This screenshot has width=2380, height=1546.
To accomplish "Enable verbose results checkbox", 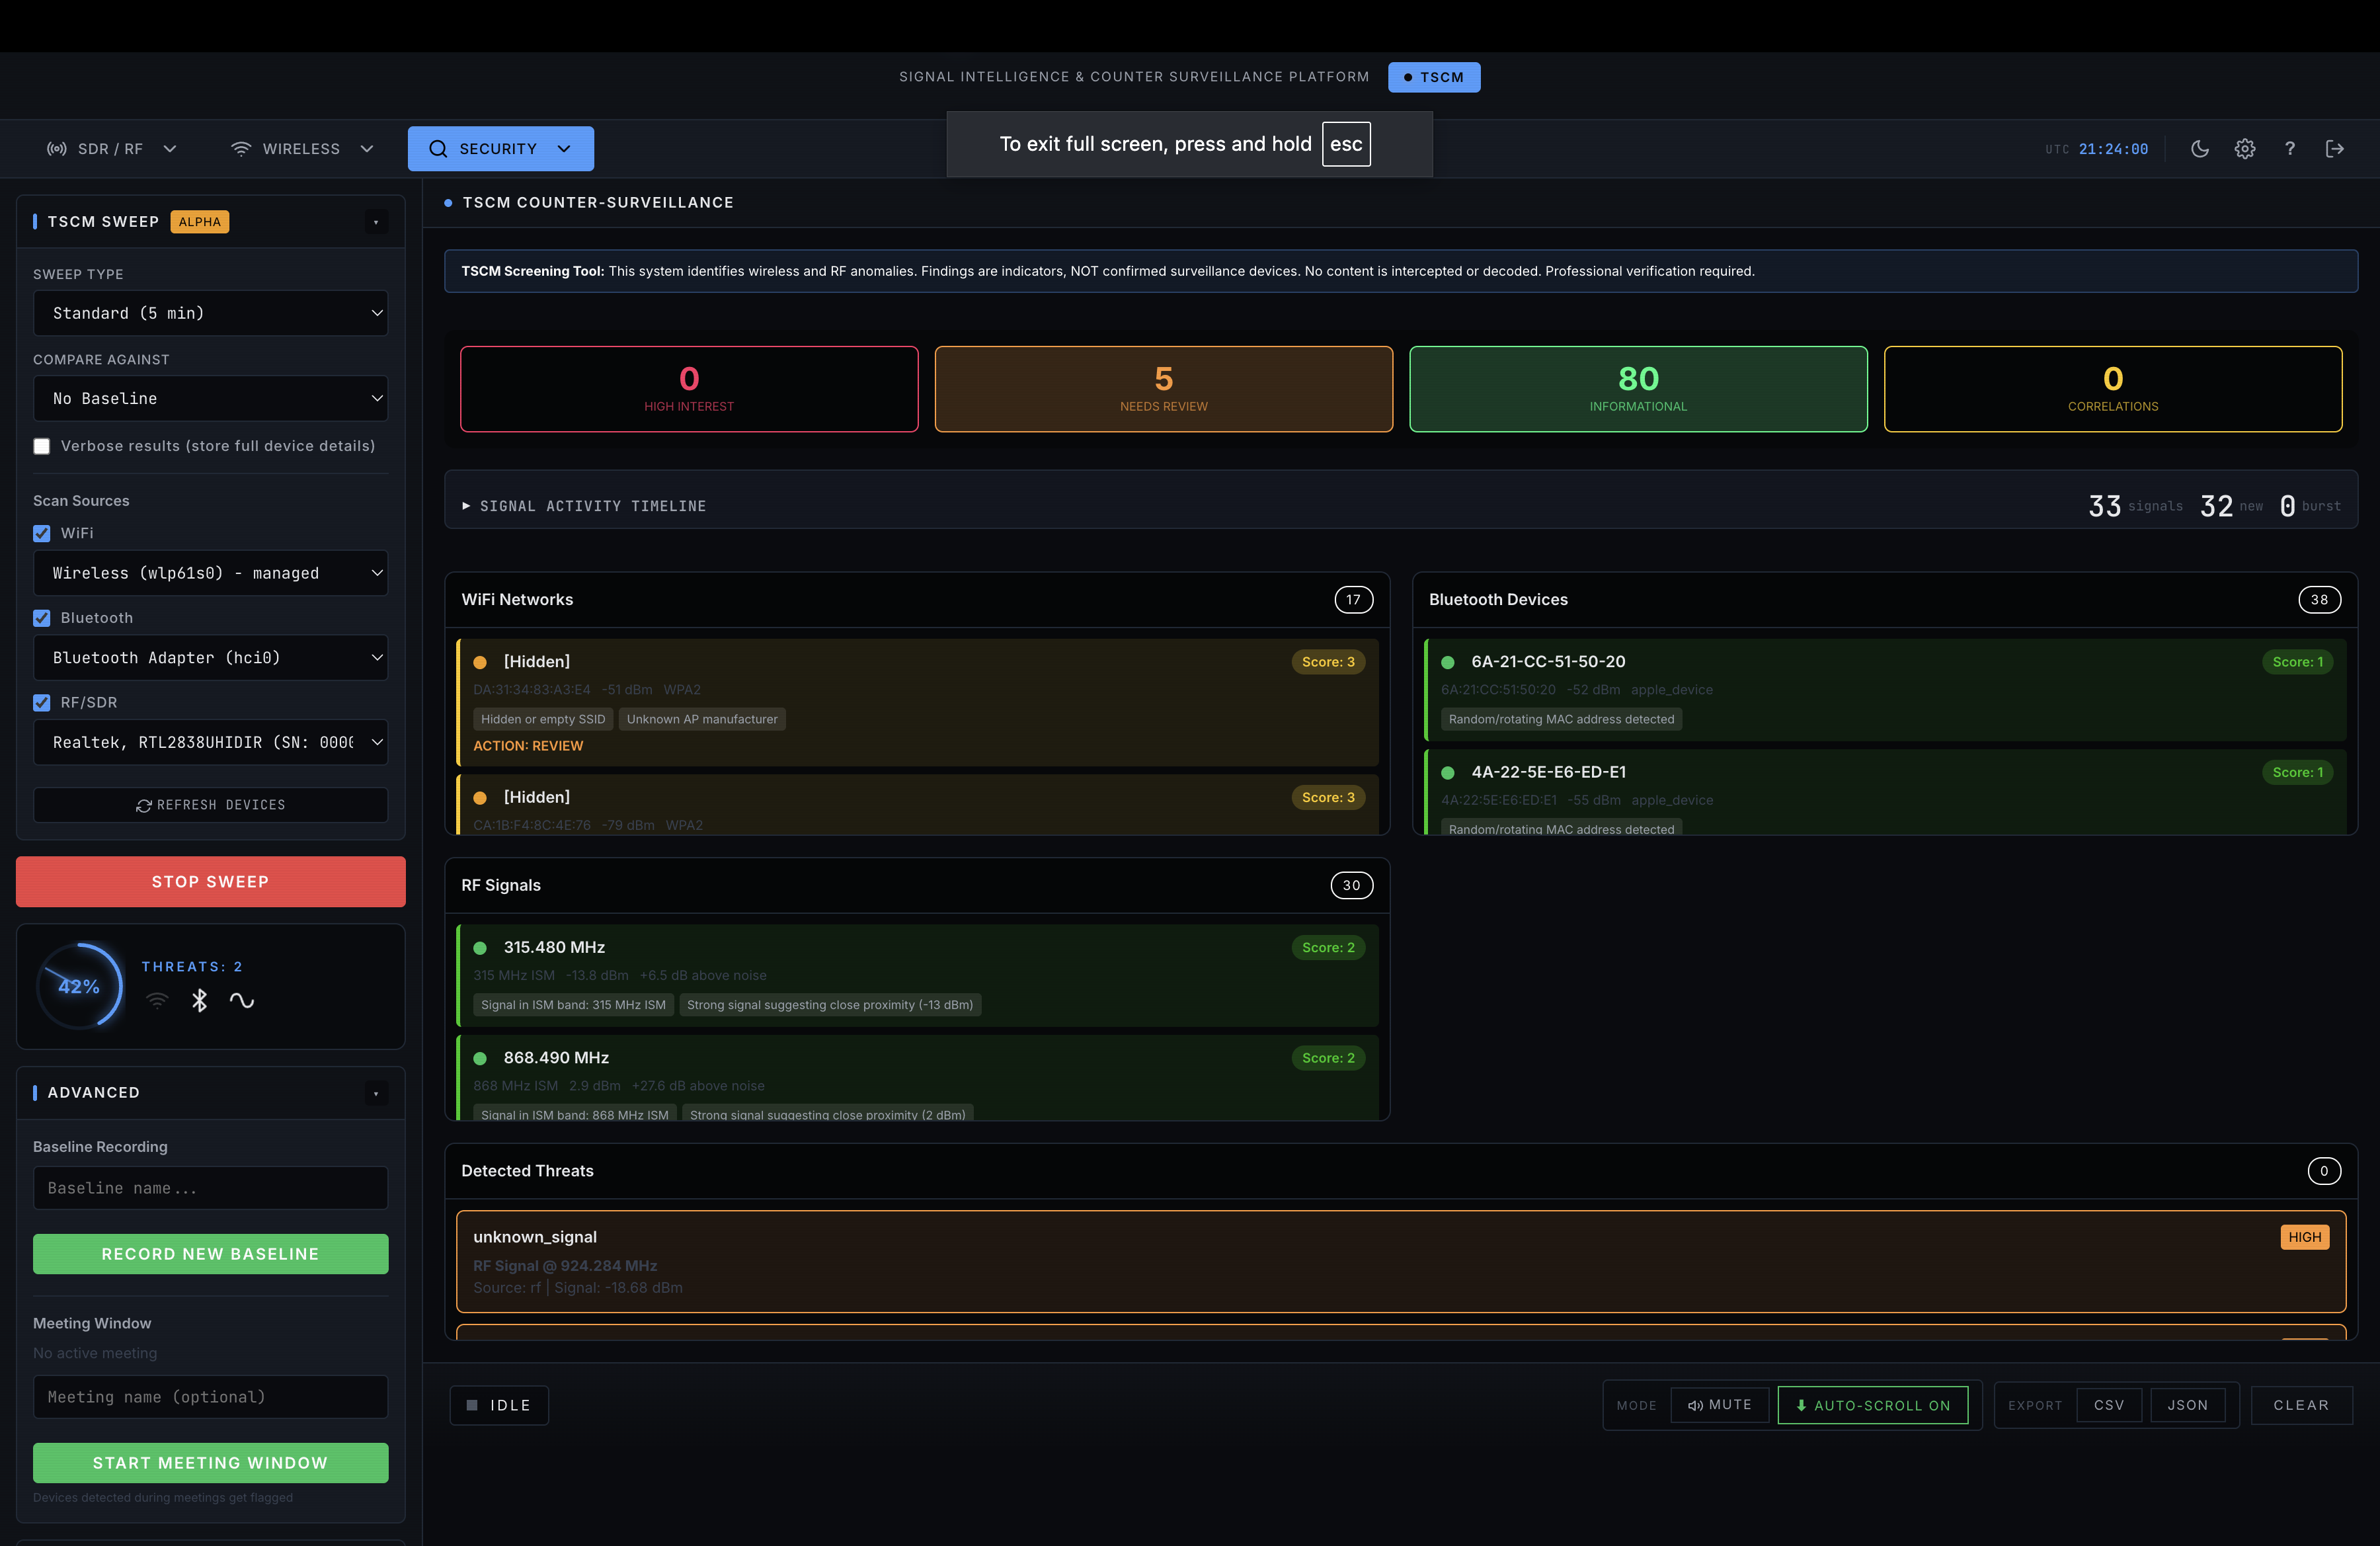I will (x=42, y=446).
